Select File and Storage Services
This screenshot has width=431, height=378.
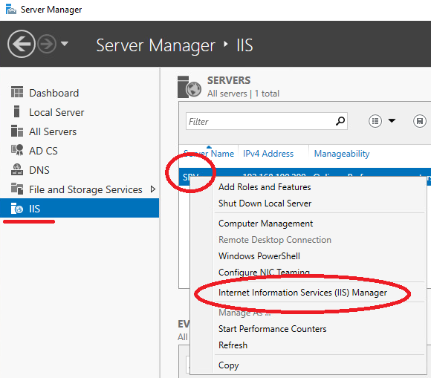click(x=85, y=189)
